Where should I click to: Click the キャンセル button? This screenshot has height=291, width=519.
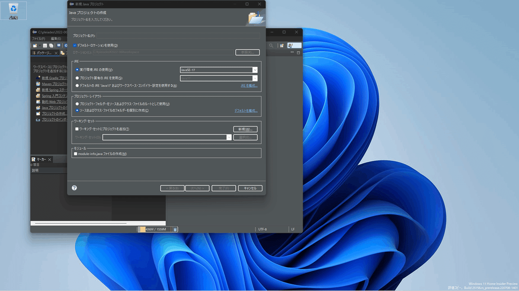pyautogui.click(x=250, y=188)
